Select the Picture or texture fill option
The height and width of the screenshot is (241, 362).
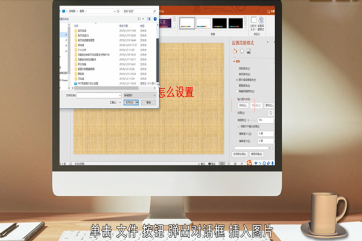click(x=237, y=80)
